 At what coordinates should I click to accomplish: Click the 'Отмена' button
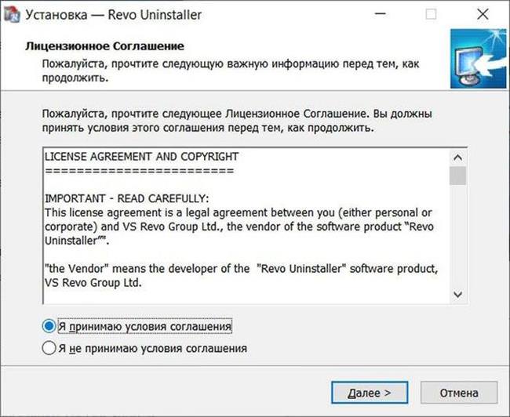click(x=459, y=393)
